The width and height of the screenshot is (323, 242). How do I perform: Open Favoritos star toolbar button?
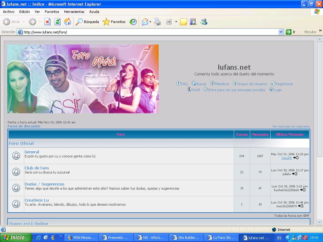pyautogui.click(x=114, y=22)
